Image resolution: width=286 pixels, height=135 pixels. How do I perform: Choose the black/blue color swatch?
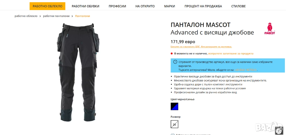pyautogui.click(x=174, y=106)
